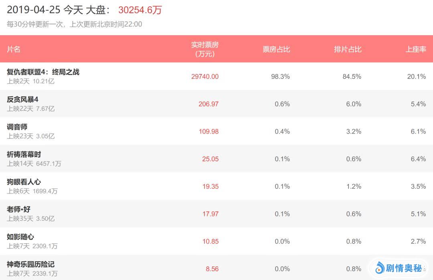Open 祈祷落幕时 movie details

coord(24,154)
